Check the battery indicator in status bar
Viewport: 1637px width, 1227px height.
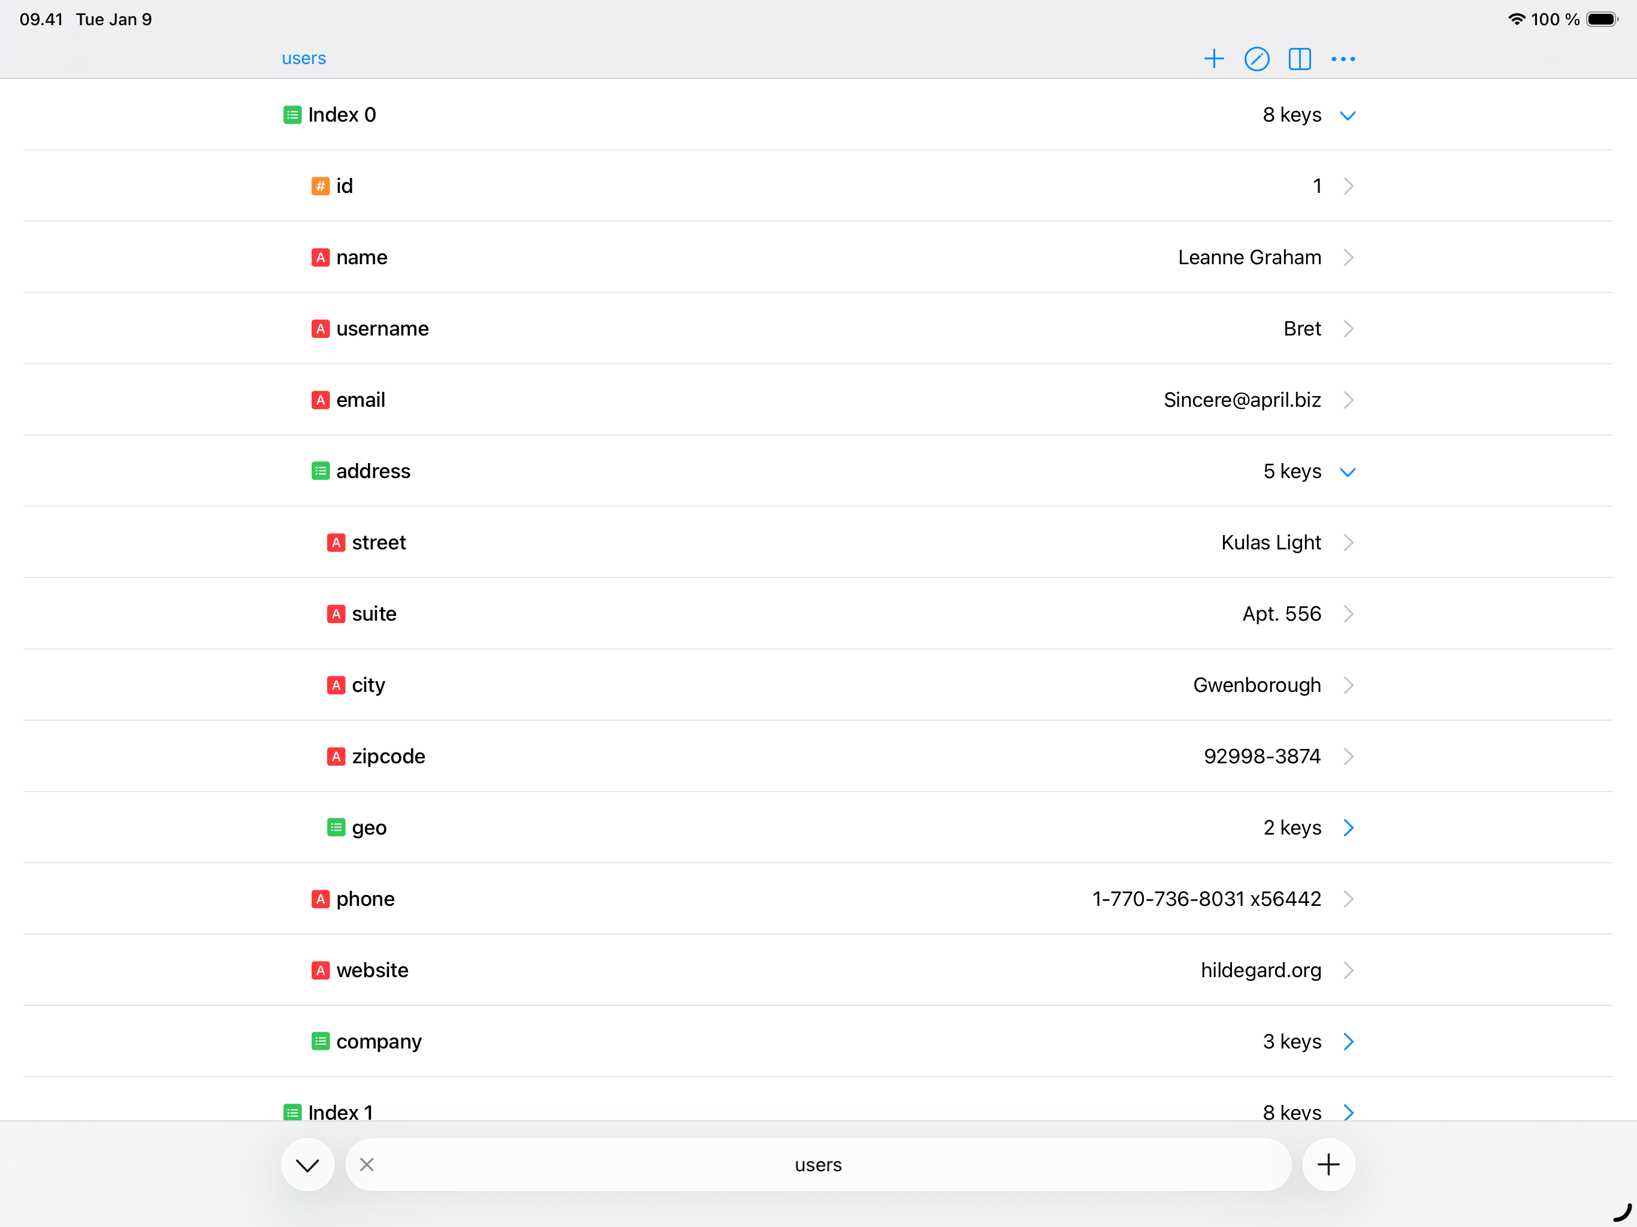tap(1602, 19)
